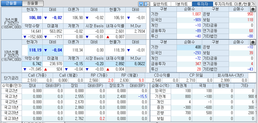Switch to vertical split layout icon
The height and width of the screenshot is (123, 258).
(147, 4)
